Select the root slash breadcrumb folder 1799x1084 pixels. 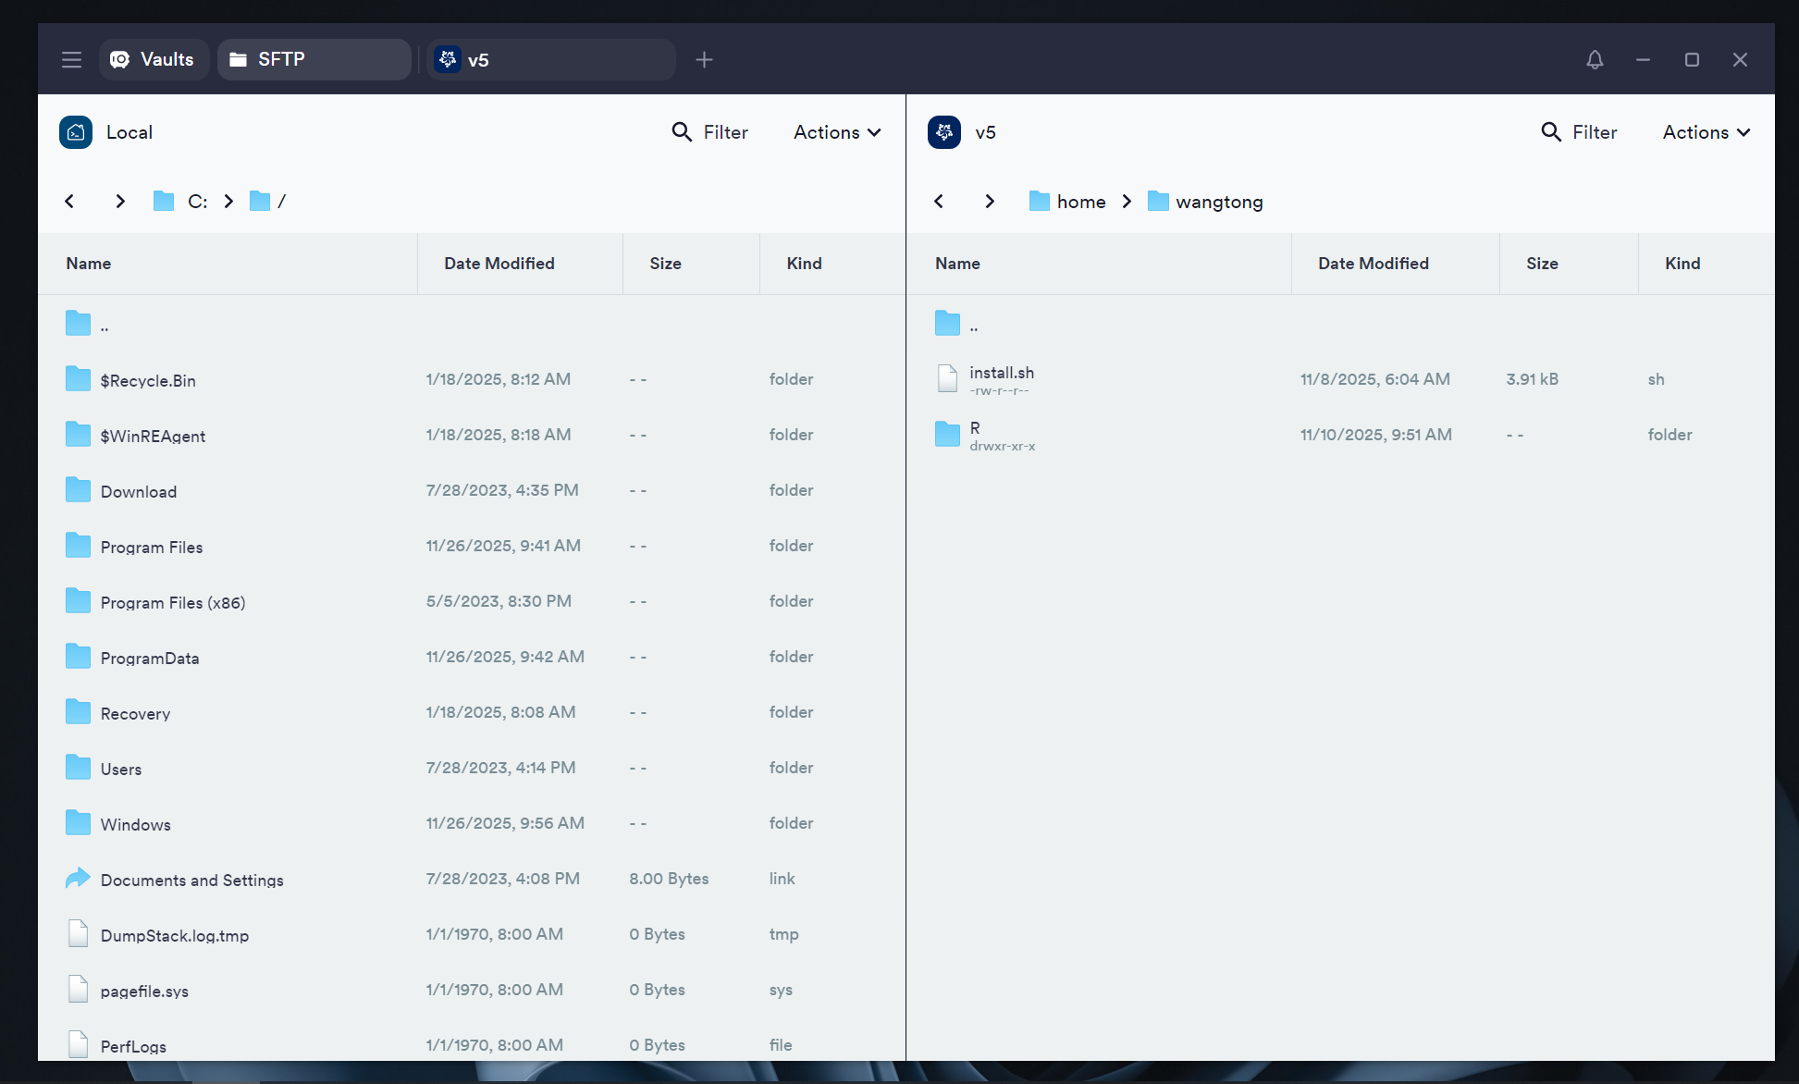268,202
